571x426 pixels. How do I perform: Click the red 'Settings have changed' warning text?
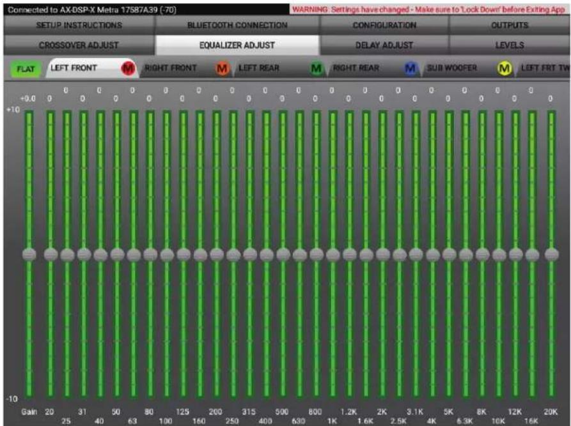click(x=428, y=10)
